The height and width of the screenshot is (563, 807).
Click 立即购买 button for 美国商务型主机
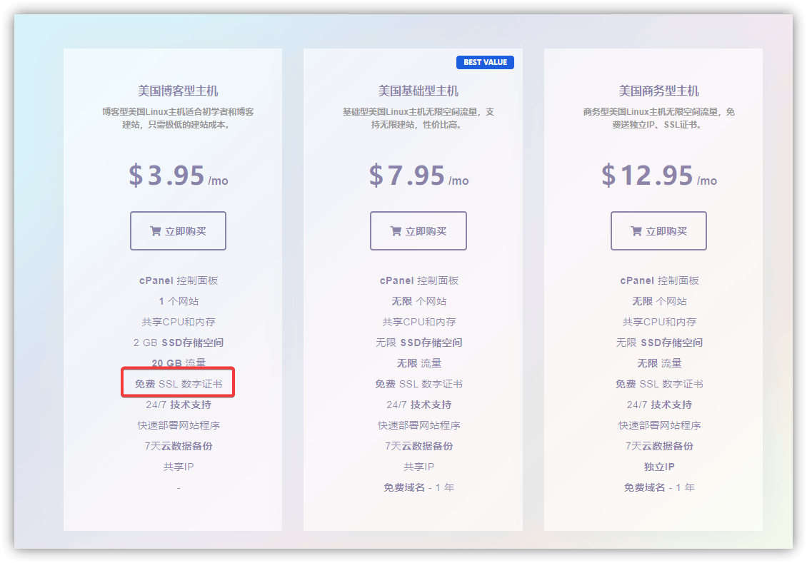658,231
